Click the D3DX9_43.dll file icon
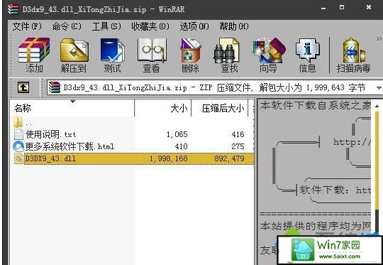Image resolution: width=383 pixels, height=265 pixels. (18, 158)
